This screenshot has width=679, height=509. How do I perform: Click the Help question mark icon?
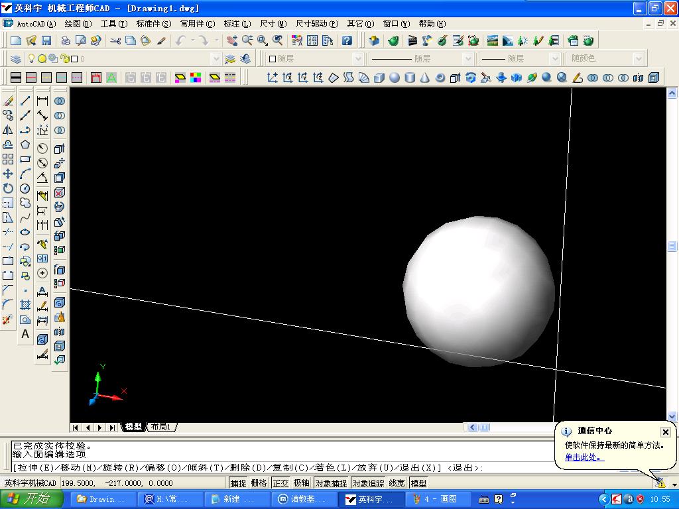click(347, 40)
